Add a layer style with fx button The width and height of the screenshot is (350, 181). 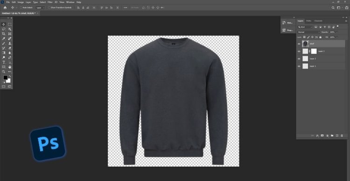click(317, 135)
